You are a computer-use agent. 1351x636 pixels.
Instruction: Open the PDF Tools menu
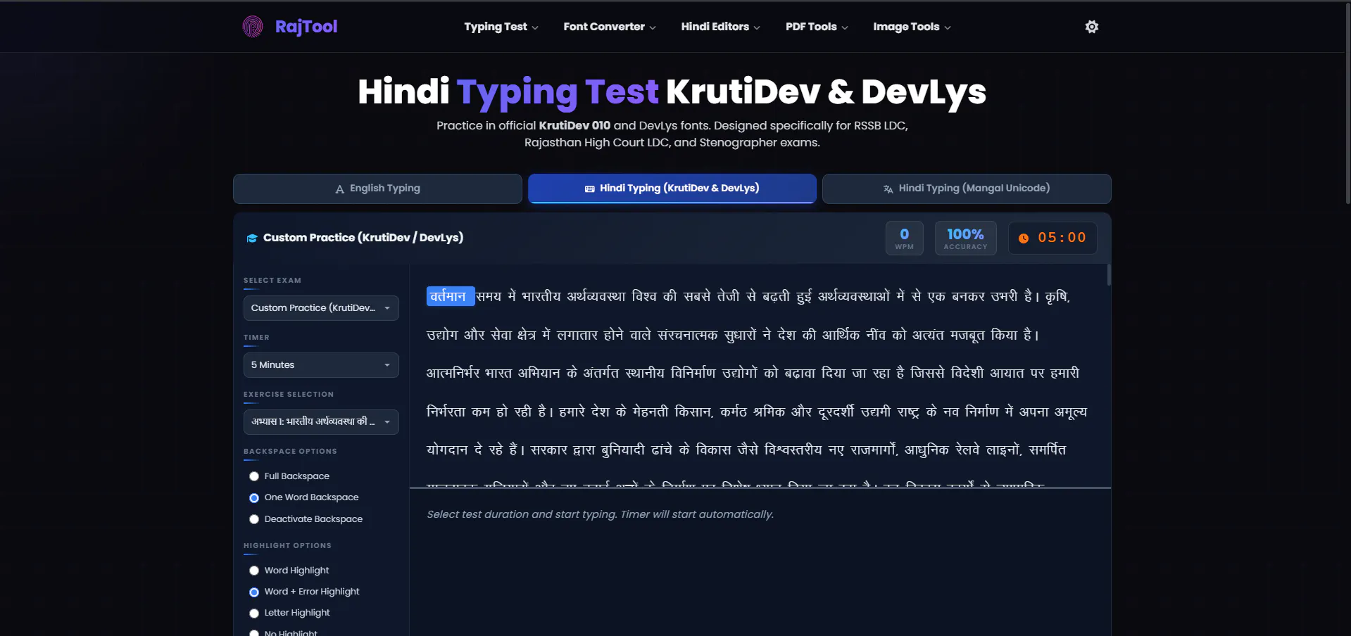817,27
